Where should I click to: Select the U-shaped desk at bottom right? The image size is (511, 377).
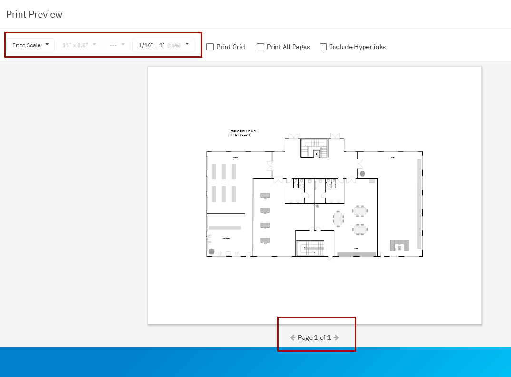coord(400,246)
